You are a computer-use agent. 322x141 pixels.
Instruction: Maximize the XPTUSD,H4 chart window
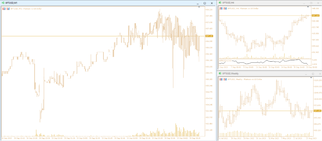pyautogui.click(x=312, y=3)
